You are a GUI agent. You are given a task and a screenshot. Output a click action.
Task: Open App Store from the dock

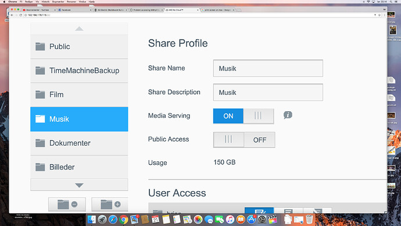[251, 220]
